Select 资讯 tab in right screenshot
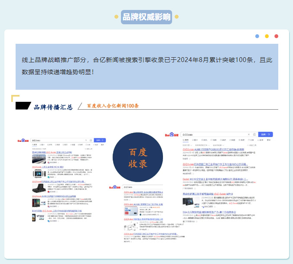 click(204, 140)
